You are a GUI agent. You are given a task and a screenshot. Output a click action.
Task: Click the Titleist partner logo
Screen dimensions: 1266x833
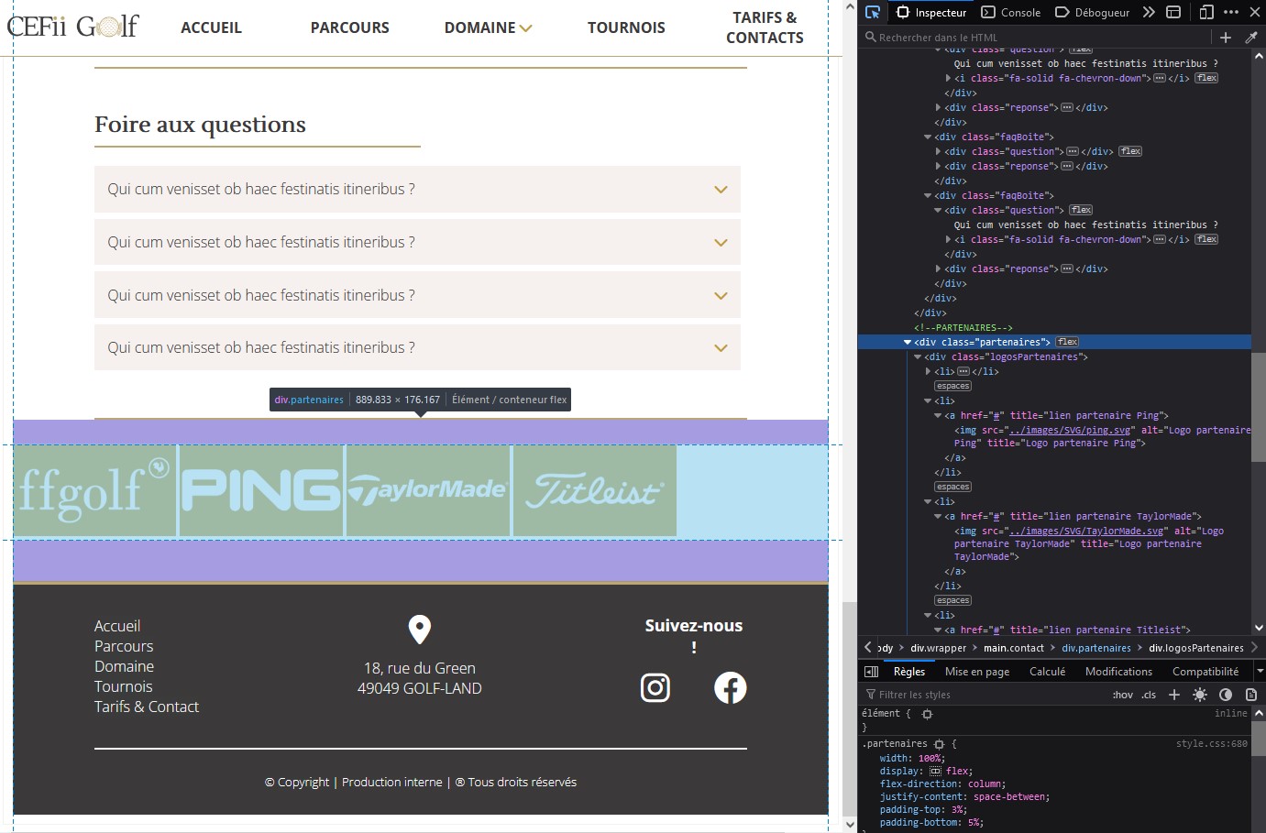point(595,491)
